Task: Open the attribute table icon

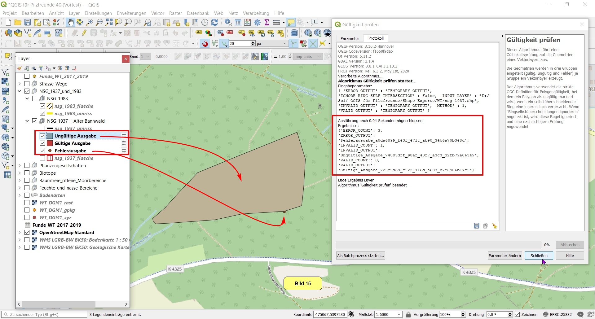Action: (x=238, y=22)
